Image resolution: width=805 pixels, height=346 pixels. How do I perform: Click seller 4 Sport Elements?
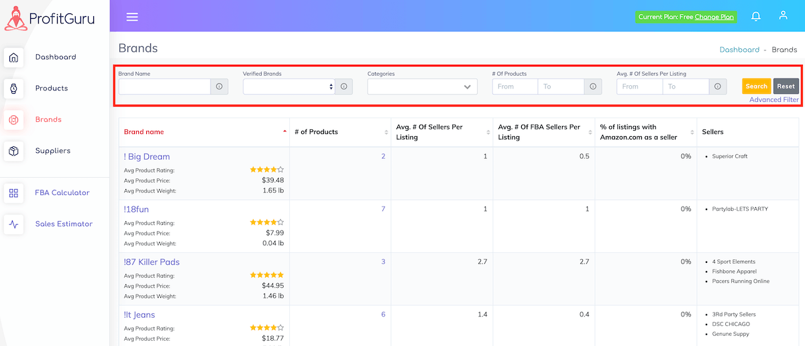(x=734, y=262)
